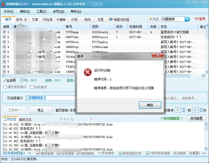The width and height of the screenshot is (209, 163).
Task: Click the 工作中 button
Action: click(x=14, y=110)
